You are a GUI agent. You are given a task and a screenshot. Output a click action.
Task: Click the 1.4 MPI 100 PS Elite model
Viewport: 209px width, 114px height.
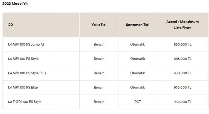[23, 88]
